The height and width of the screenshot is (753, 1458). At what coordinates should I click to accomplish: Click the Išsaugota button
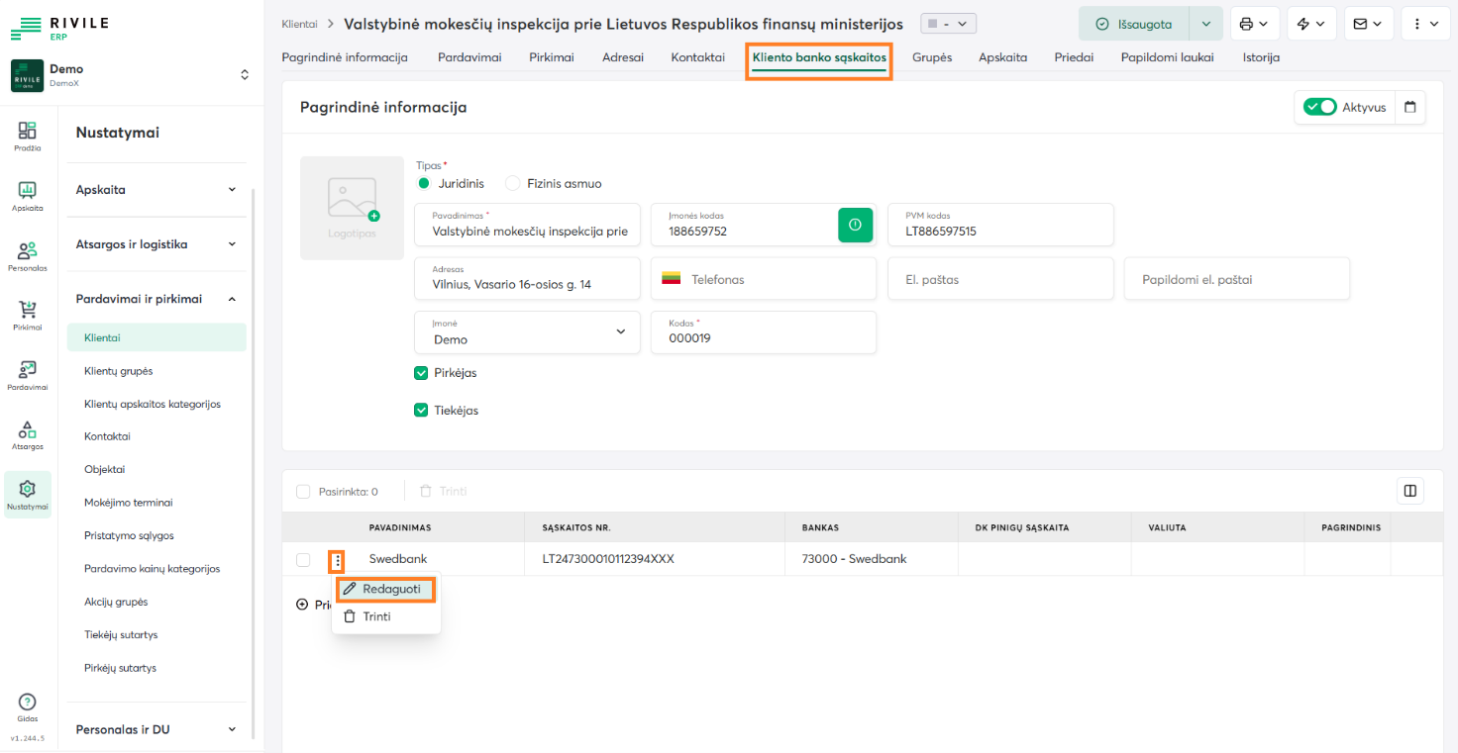coord(1134,24)
